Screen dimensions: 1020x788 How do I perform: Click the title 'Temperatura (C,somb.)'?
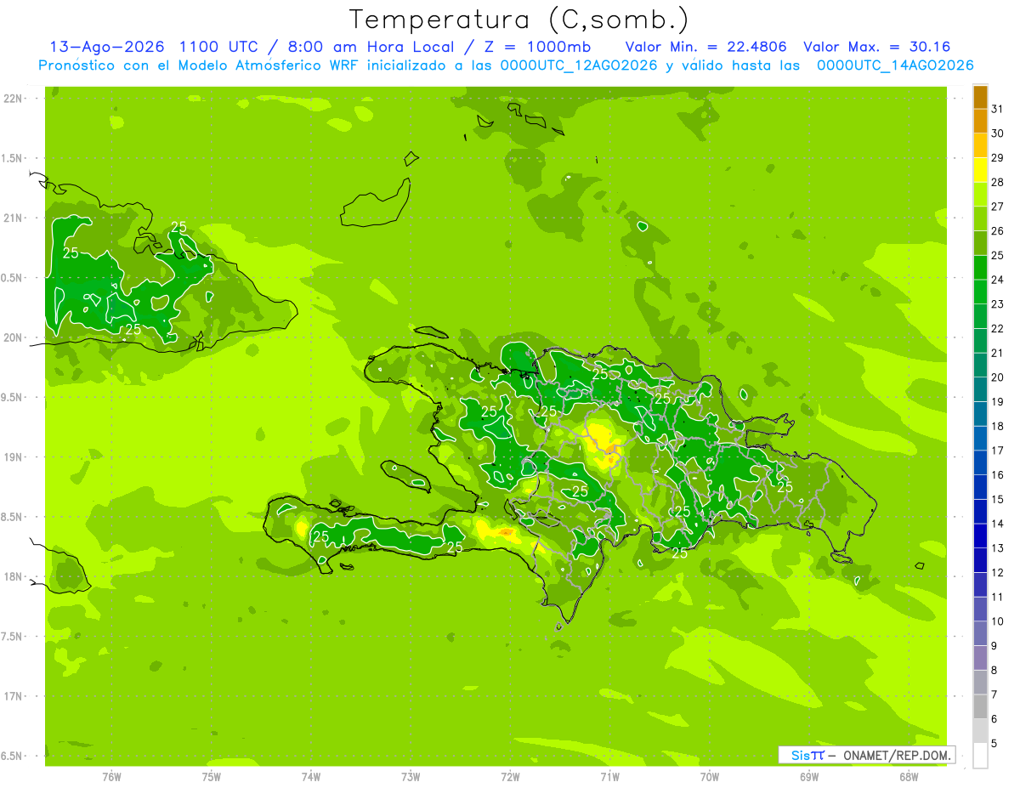point(518,20)
